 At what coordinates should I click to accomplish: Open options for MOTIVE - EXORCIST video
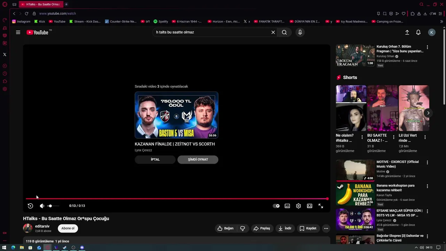pyautogui.click(x=428, y=162)
